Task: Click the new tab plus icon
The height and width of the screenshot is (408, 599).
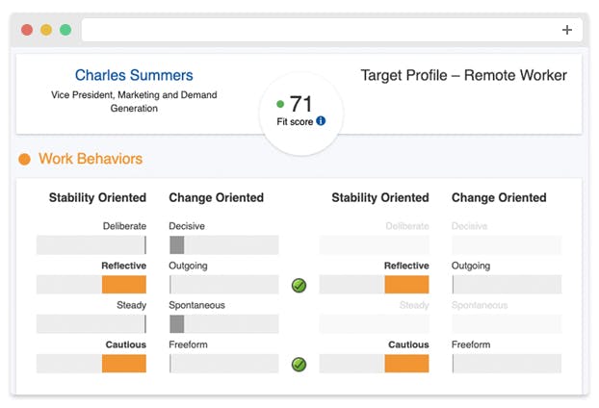Action: click(567, 30)
